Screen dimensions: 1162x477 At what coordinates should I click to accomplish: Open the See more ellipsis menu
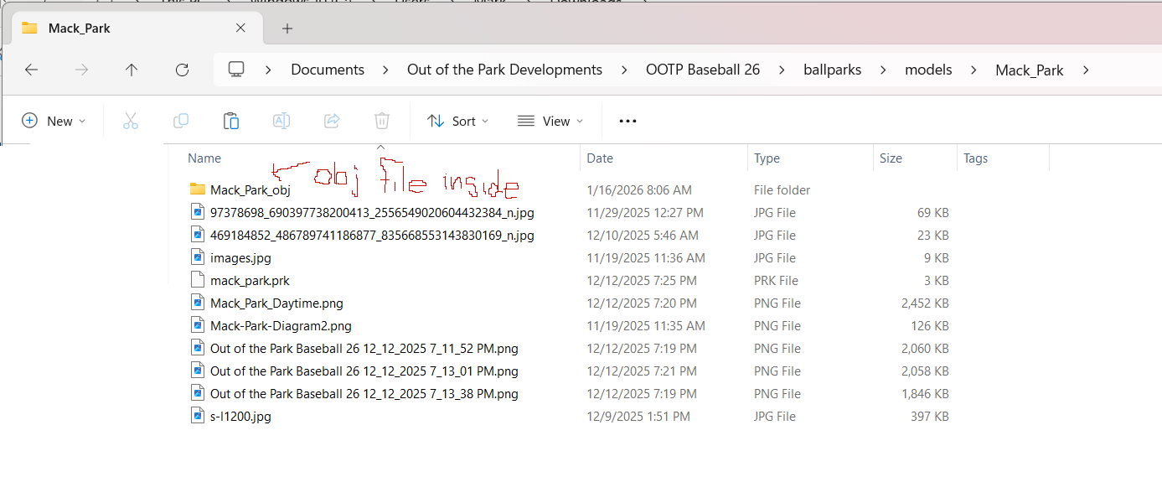pos(627,121)
